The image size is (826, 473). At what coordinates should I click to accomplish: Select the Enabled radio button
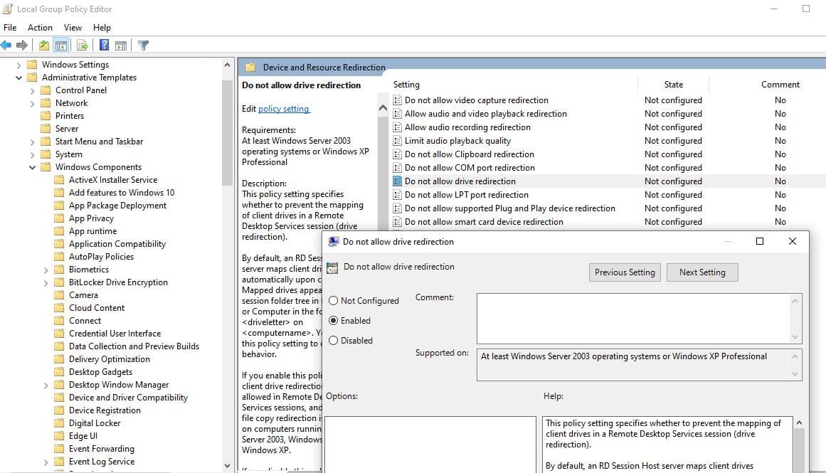[333, 321]
